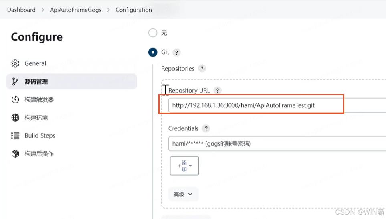Click the General gear icon

tap(15, 63)
